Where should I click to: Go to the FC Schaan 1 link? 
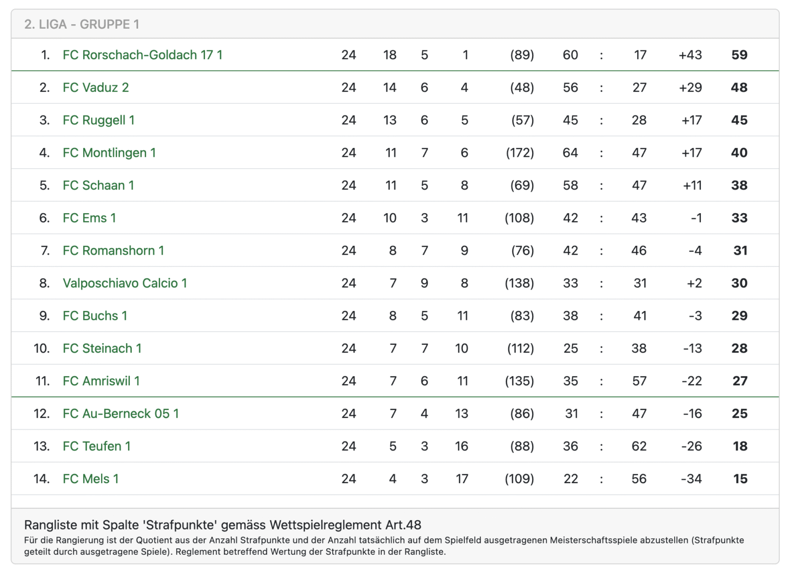coord(98,185)
